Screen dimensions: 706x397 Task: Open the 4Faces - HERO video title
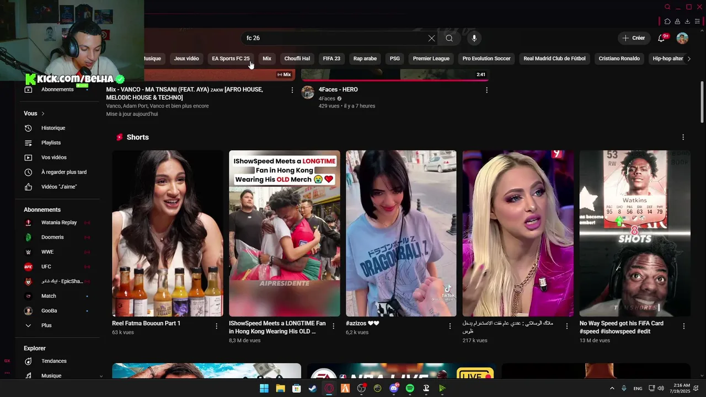click(x=338, y=89)
